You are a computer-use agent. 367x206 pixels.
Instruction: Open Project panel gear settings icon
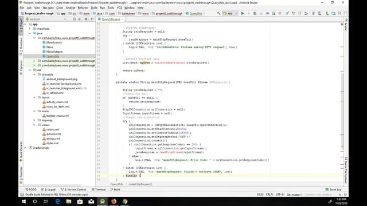tap(86, 19)
